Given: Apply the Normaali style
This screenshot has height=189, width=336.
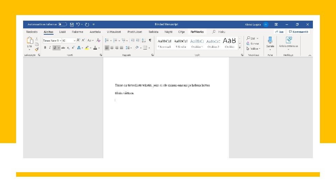Looking at the screenshot, I should point(164,43).
